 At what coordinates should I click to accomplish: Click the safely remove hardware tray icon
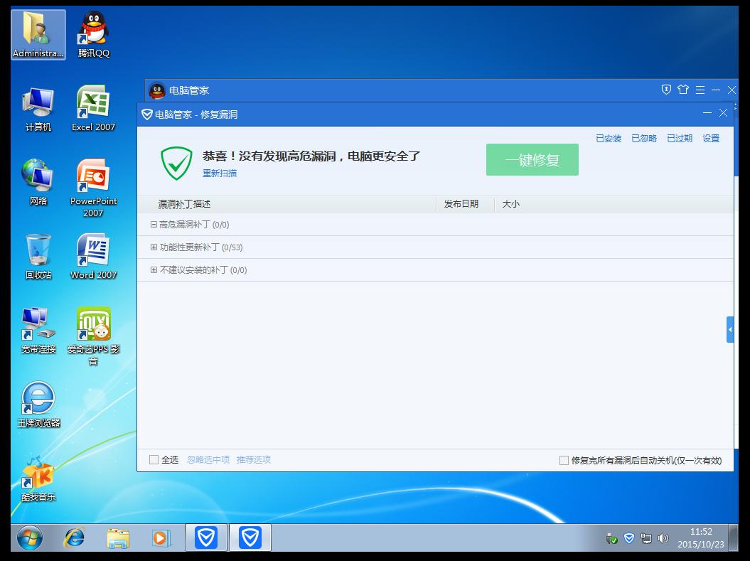point(612,538)
